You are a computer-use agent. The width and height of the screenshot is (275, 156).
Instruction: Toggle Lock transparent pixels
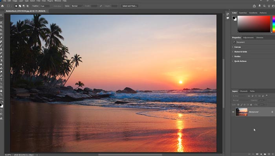click(x=238, y=105)
